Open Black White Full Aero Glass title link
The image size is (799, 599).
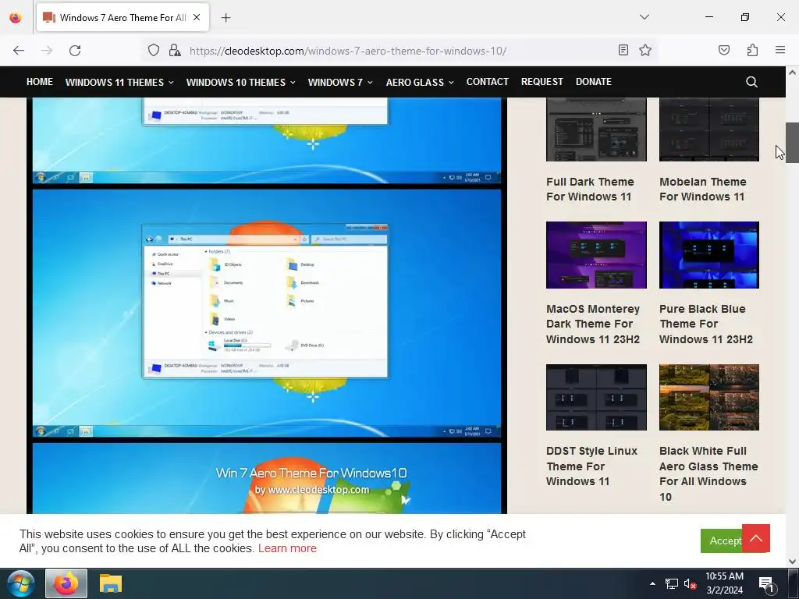pos(708,473)
